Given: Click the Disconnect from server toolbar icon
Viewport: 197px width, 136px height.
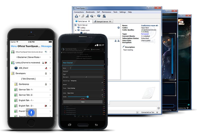Looking at the screenshot, I should [83, 16].
